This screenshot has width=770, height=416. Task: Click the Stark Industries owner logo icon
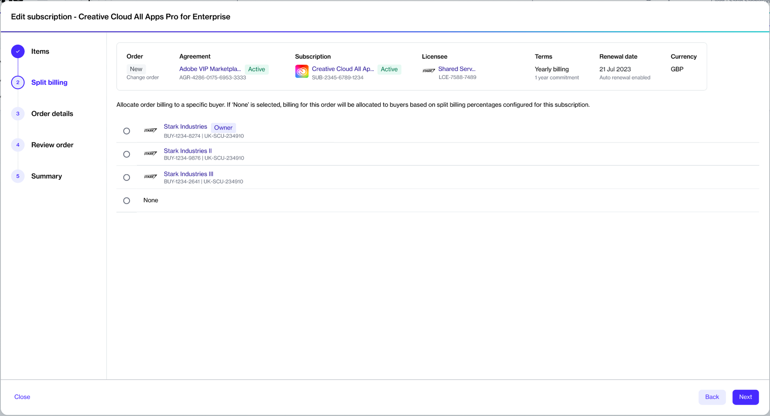coord(150,131)
